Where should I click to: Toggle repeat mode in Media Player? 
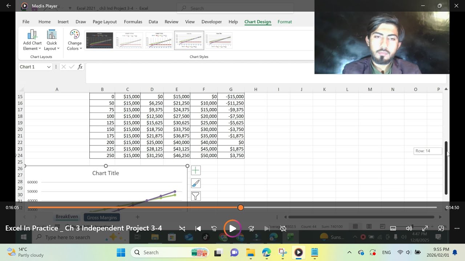(x=283, y=228)
